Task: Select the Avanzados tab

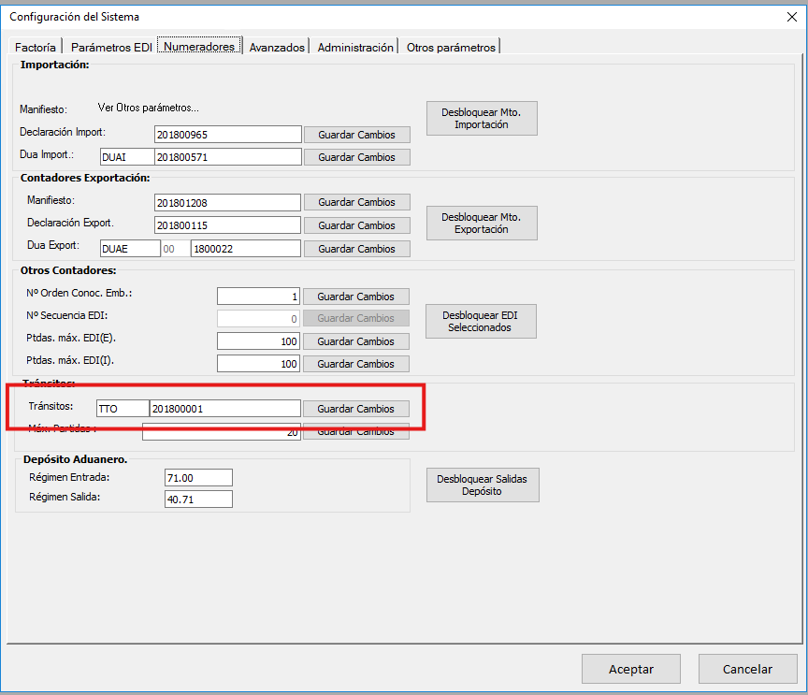Action: (x=277, y=47)
